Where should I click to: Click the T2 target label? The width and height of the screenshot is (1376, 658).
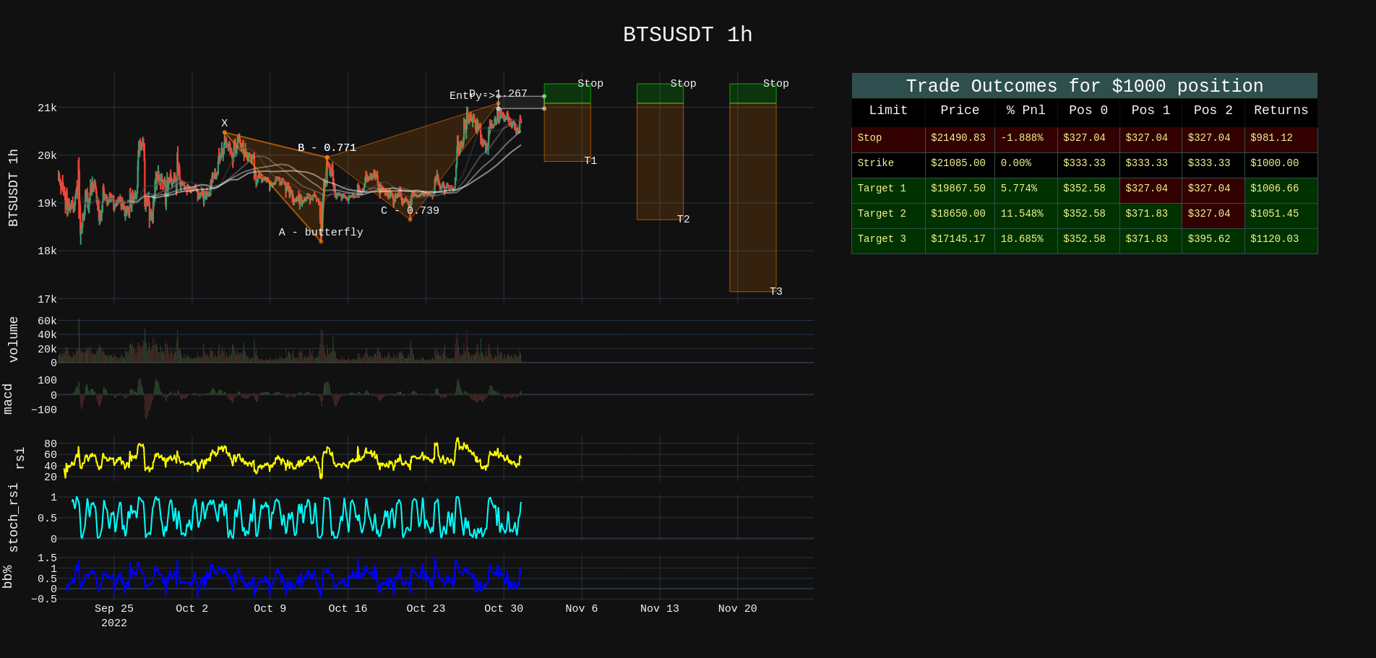click(683, 220)
